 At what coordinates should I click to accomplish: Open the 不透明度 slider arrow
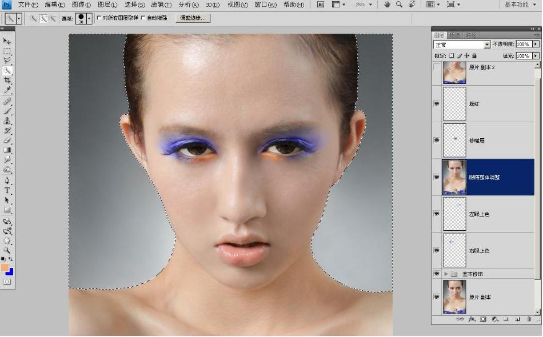pyautogui.click(x=536, y=45)
